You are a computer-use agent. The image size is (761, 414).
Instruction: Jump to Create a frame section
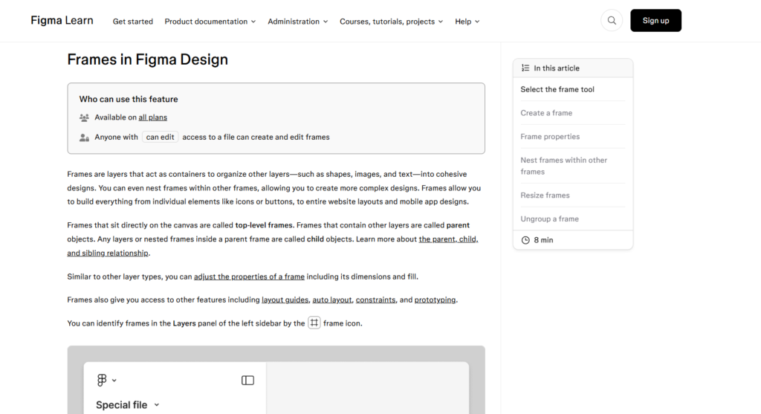pyautogui.click(x=546, y=113)
